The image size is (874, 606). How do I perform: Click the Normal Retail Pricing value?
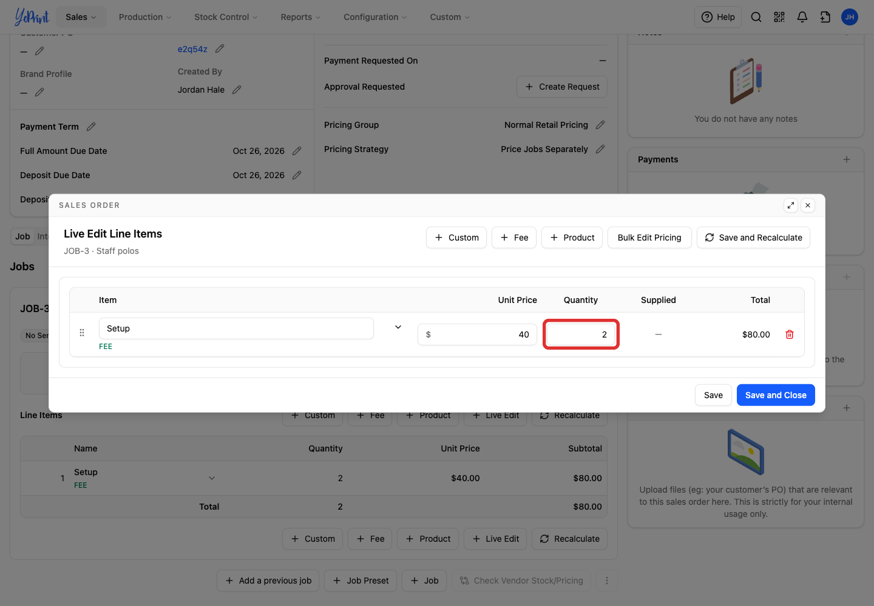point(546,125)
